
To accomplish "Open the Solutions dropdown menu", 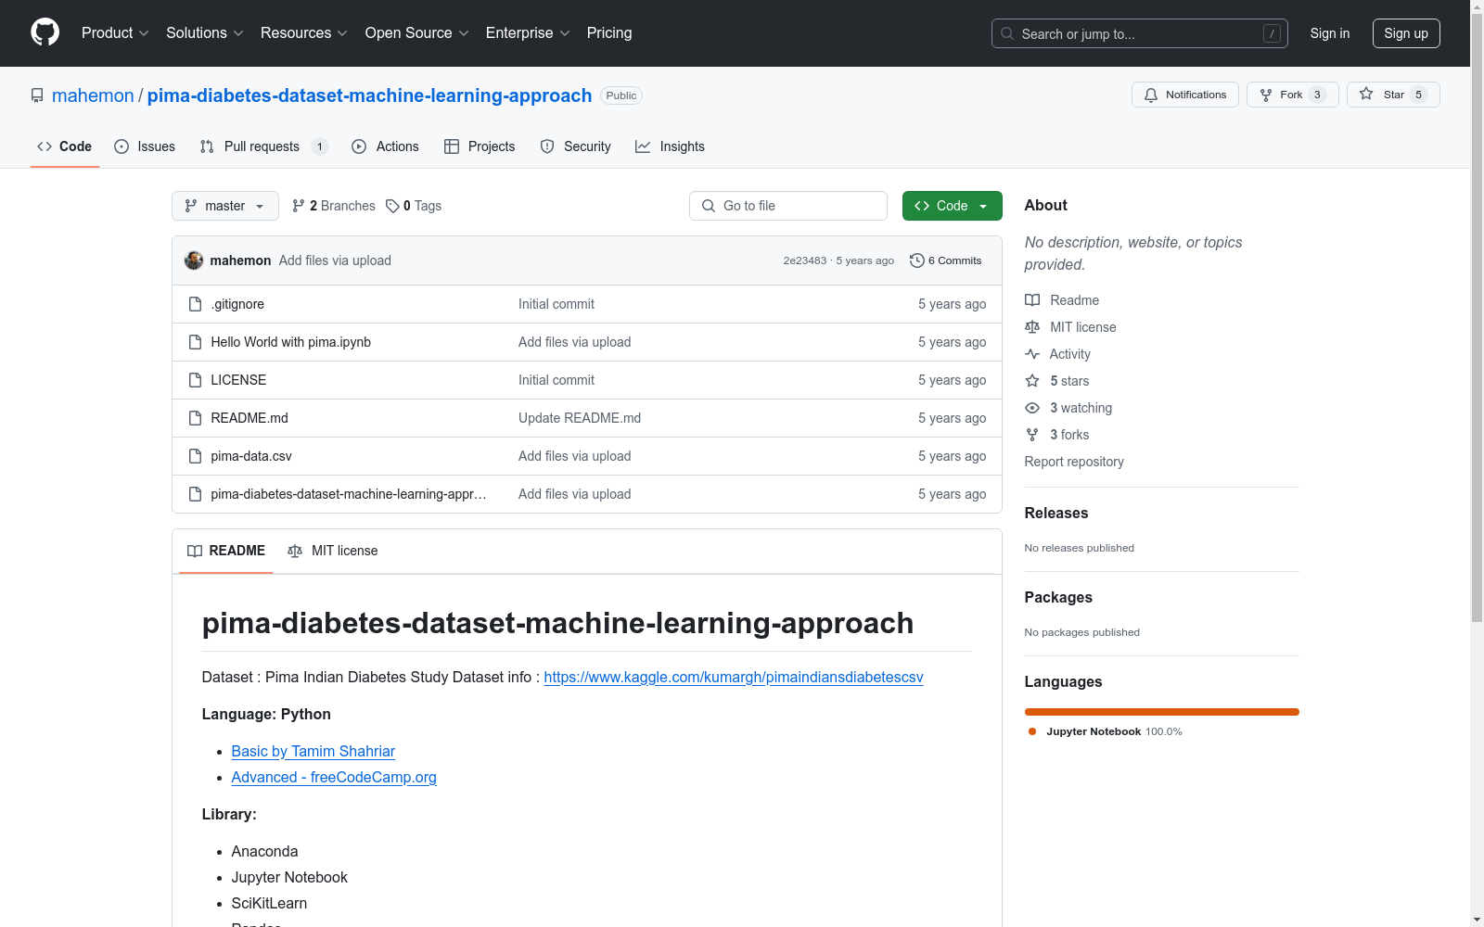I will (205, 32).
